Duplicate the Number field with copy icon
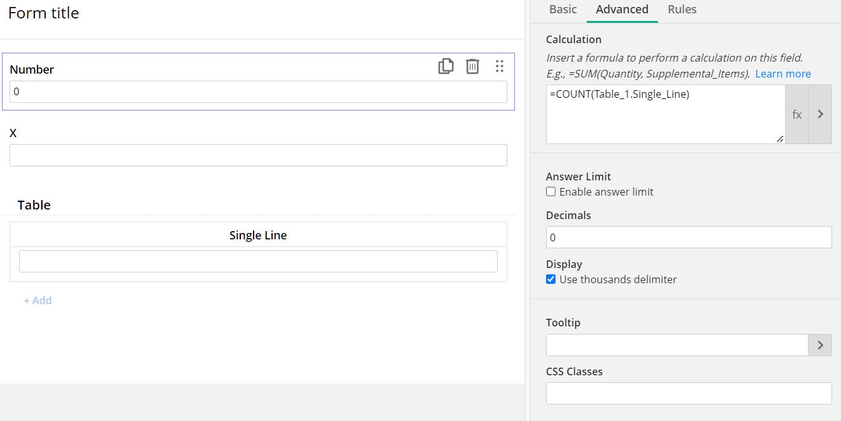 tap(446, 66)
